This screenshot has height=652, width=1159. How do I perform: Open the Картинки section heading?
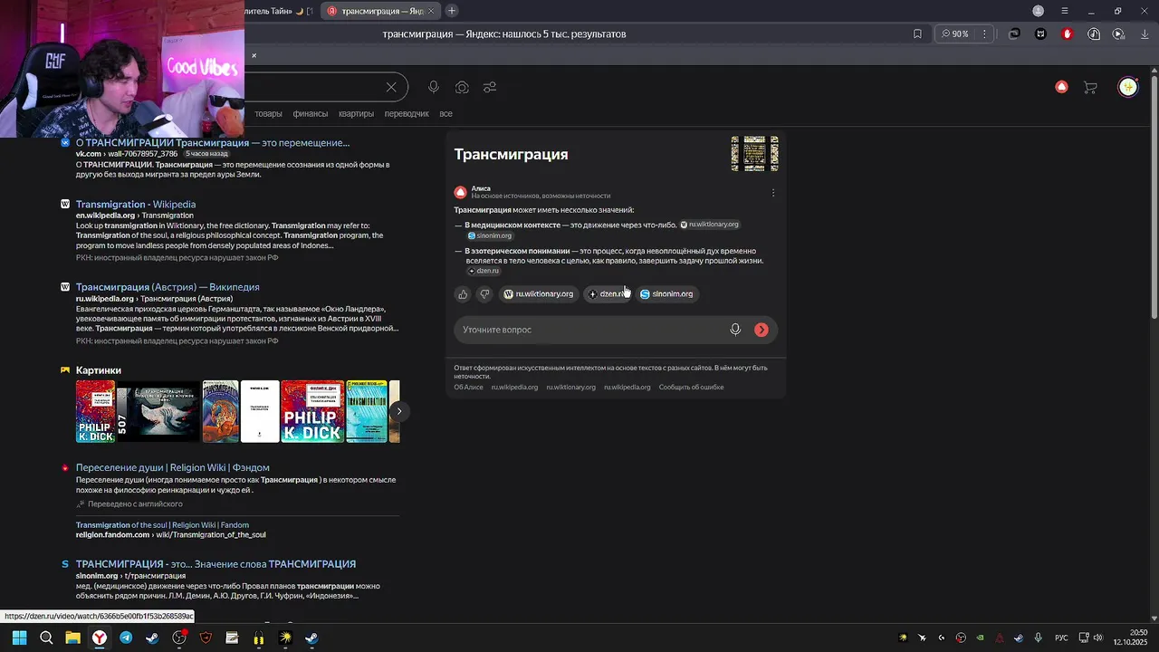[x=99, y=369]
